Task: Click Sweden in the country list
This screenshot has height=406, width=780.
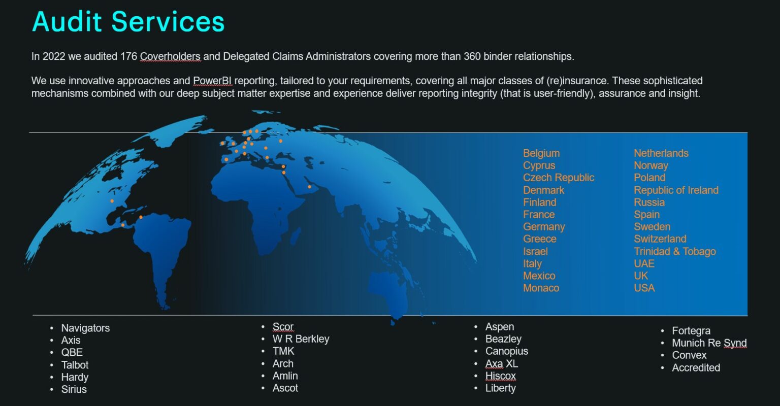Action: 652,227
